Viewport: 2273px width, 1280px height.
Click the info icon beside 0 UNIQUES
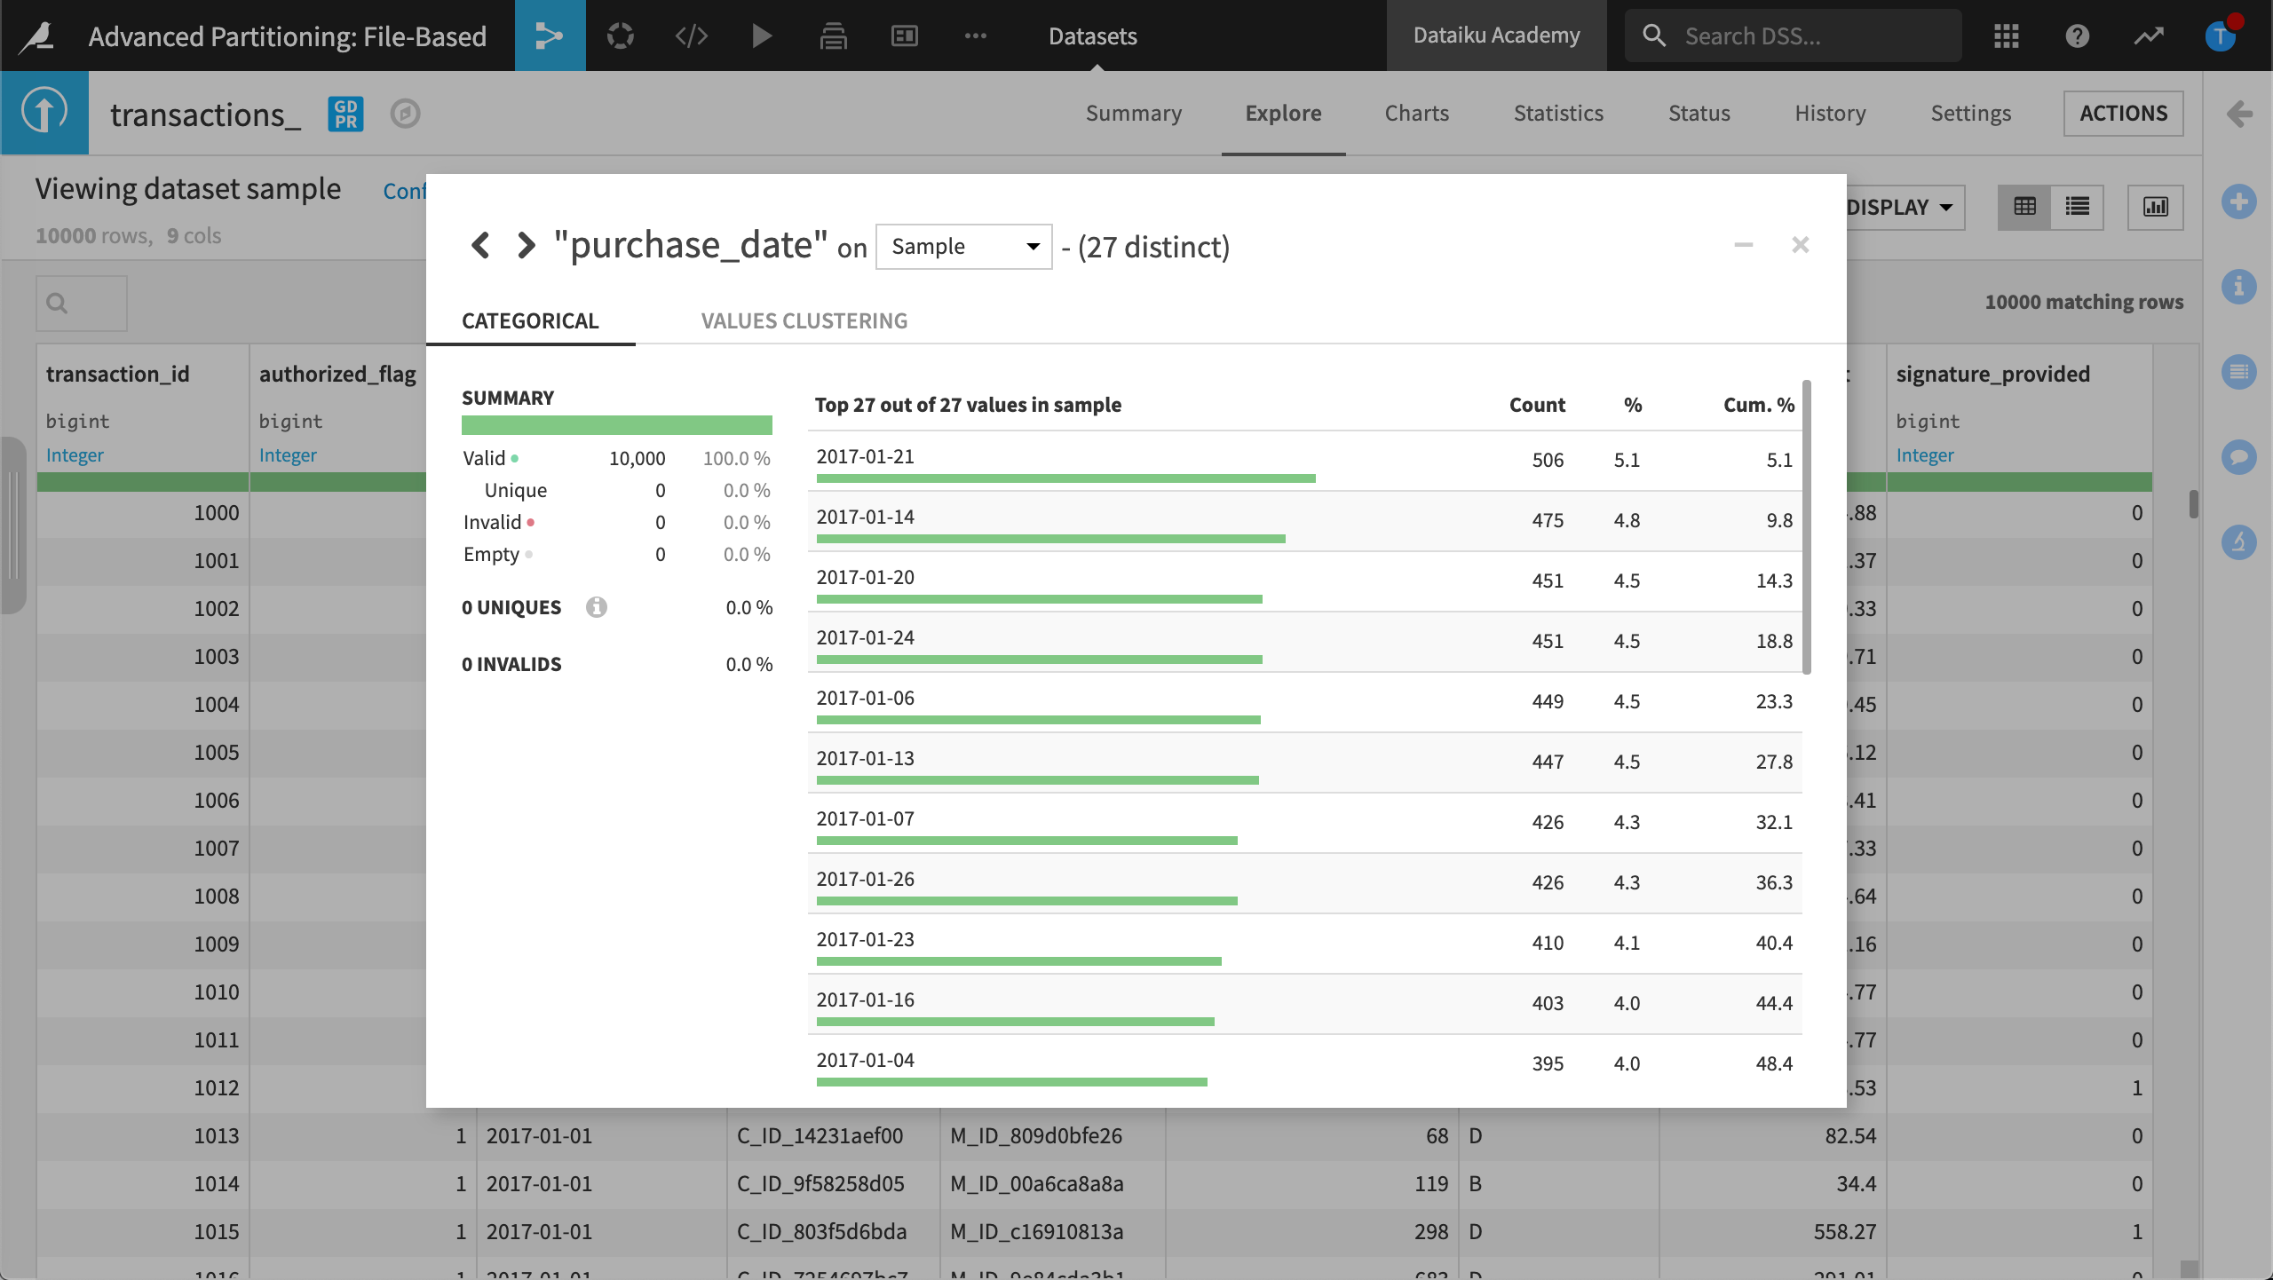click(x=597, y=607)
